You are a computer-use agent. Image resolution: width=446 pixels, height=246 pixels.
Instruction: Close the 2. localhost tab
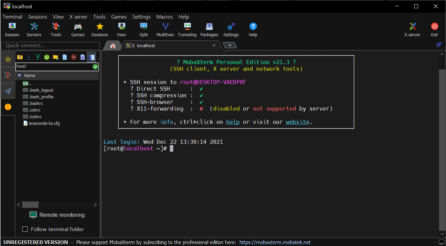pos(214,45)
